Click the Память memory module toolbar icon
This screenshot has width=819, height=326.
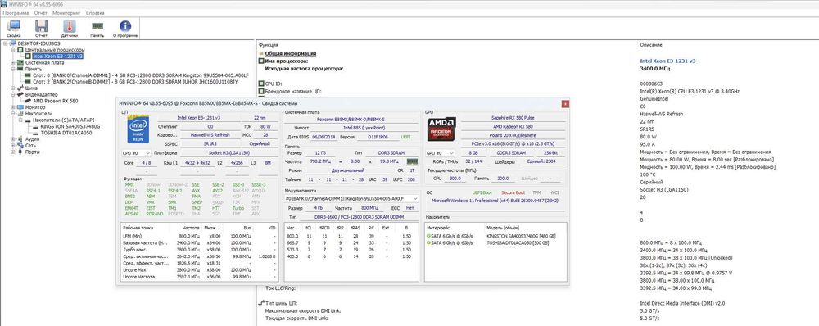pos(97,25)
